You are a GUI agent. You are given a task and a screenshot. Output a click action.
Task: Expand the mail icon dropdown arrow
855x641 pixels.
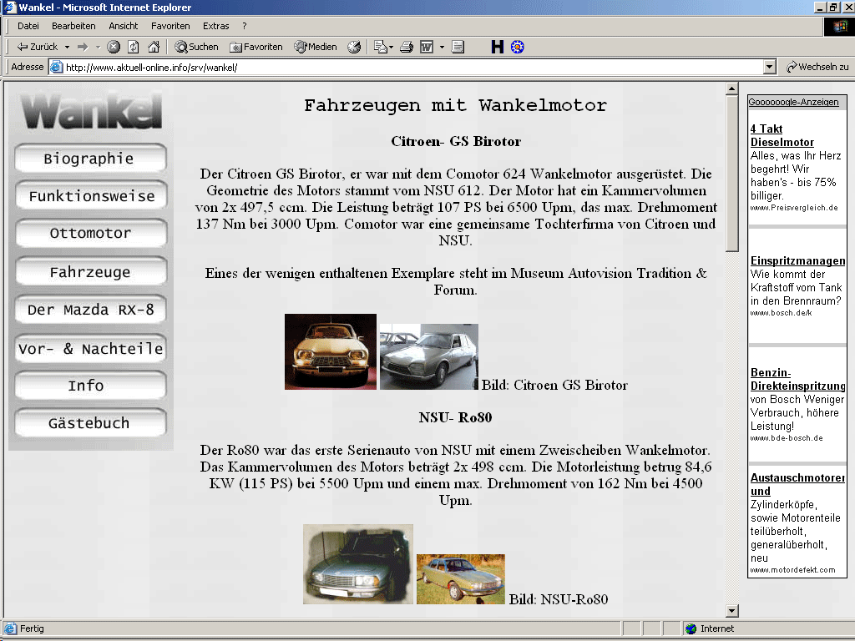point(391,47)
